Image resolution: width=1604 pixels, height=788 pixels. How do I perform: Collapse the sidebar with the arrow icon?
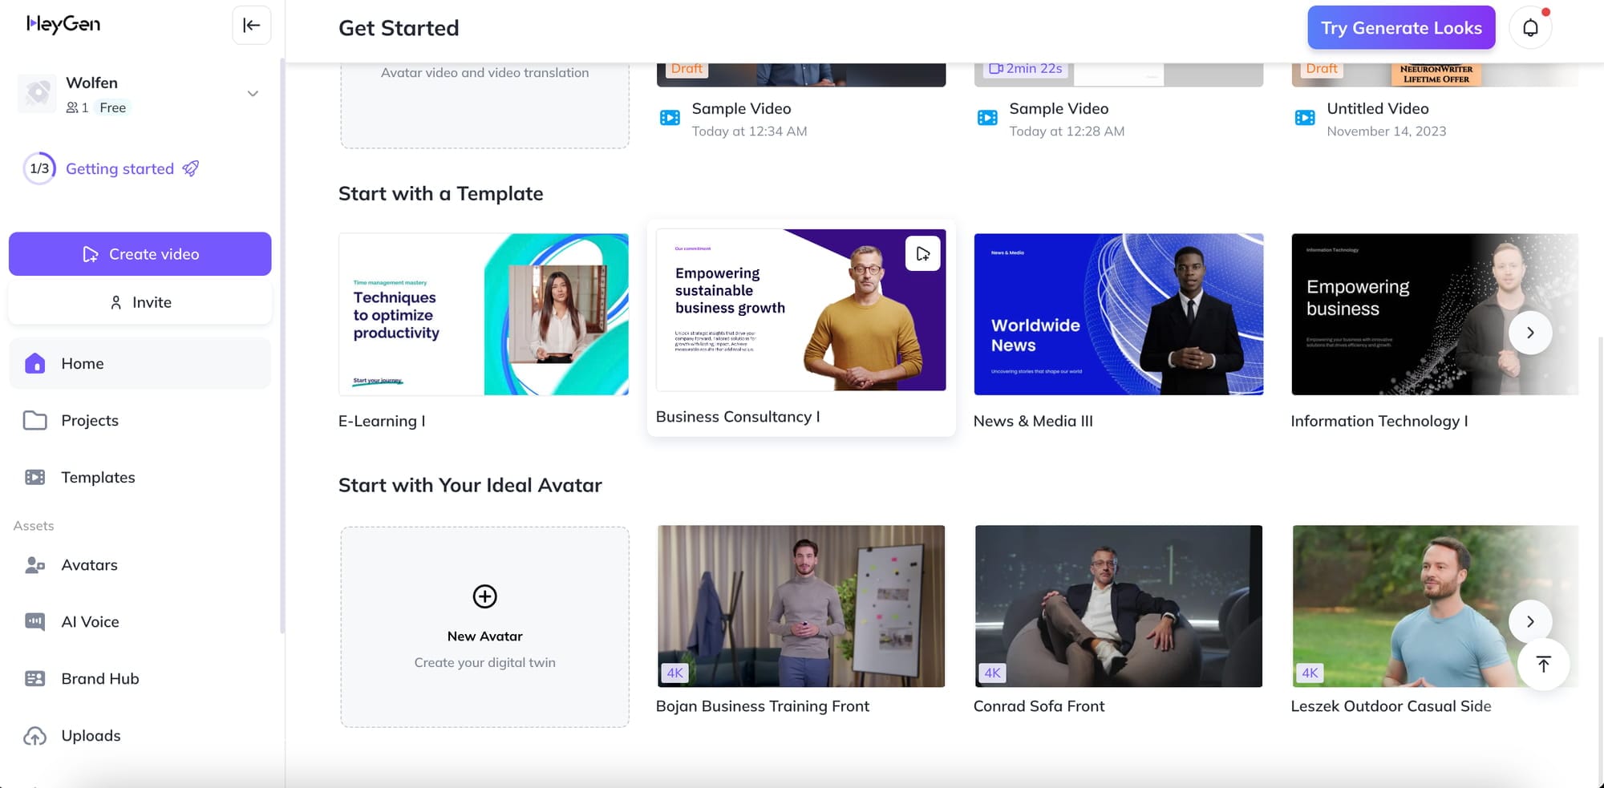tap(252, 25)
